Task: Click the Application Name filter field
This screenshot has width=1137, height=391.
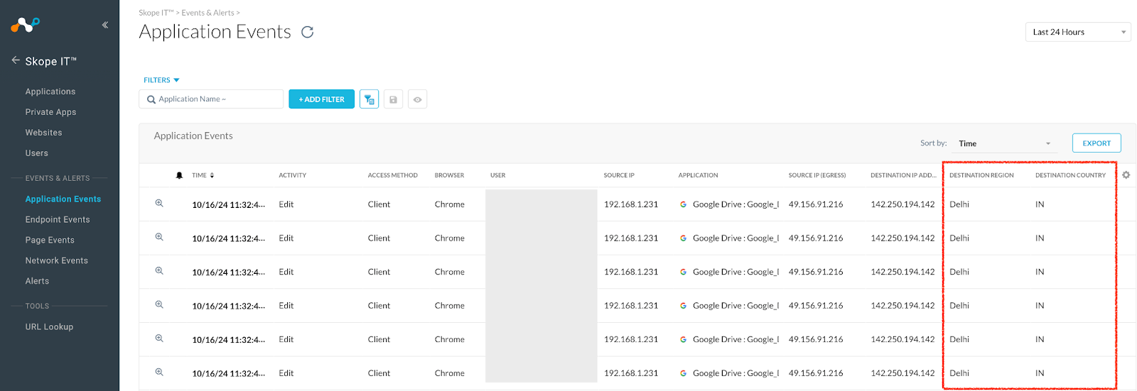Action: pyautogui.click(x=211, y=99)
